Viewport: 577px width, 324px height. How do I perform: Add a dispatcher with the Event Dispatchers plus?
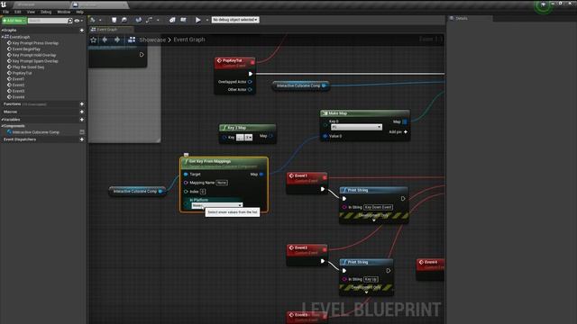82,139
